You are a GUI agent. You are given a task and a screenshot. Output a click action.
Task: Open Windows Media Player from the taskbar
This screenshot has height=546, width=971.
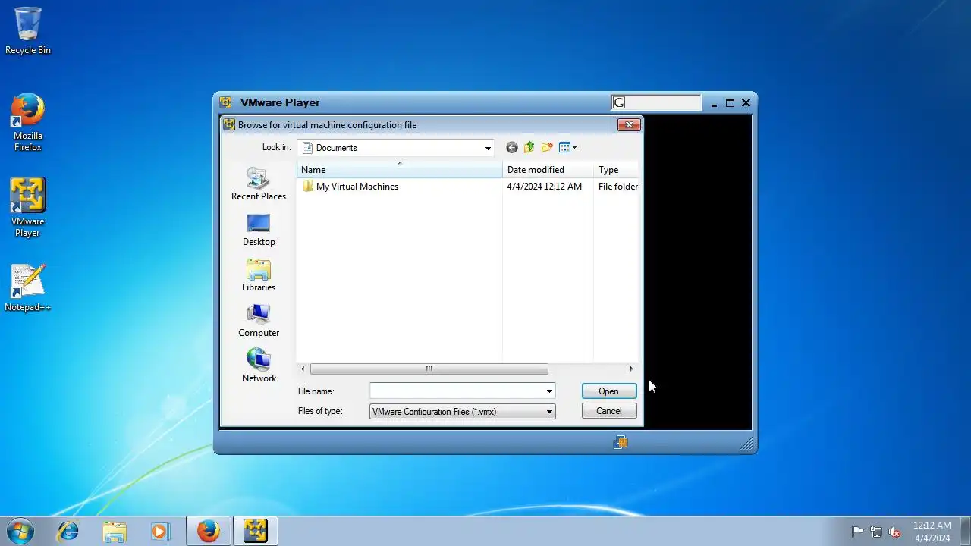pyautogui.click(x=160, y=531)
